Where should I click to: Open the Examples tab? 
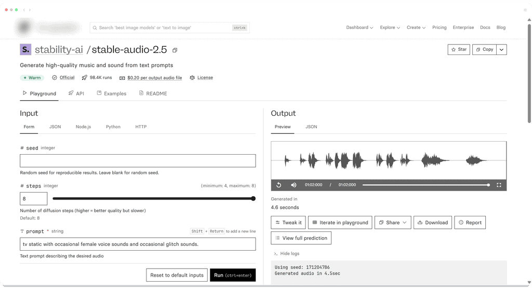pyautogui.click(x=112, y=93)
